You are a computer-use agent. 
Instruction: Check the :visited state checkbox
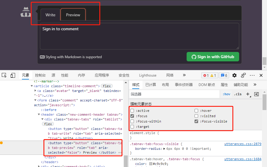tap(196, 116)
